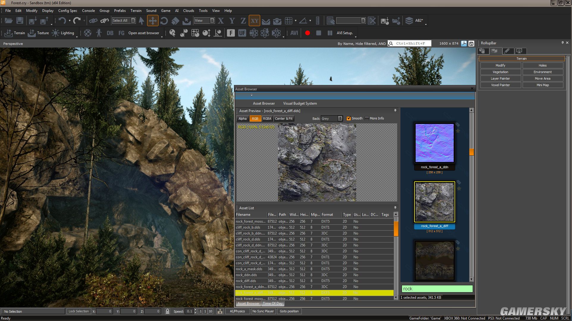
Task: Open grid snap size dropdown arrow
Action: 296,21
